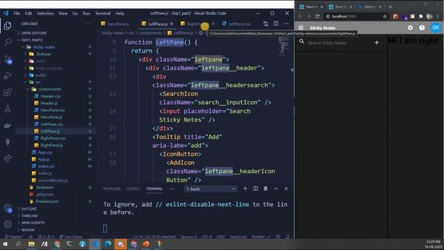The image size is (444, 250).
Task: Close the LeftPane.js editor tab
Action: (x=171, y=24)
